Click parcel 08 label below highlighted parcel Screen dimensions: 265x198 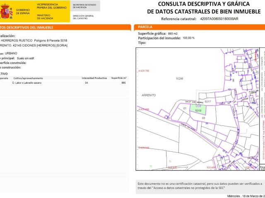[203, 118]
